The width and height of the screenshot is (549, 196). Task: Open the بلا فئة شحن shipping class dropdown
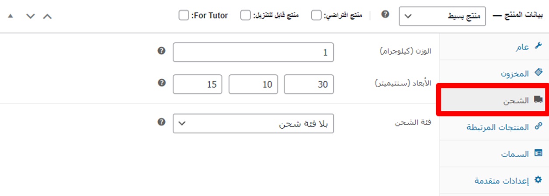tap(253, 124)
